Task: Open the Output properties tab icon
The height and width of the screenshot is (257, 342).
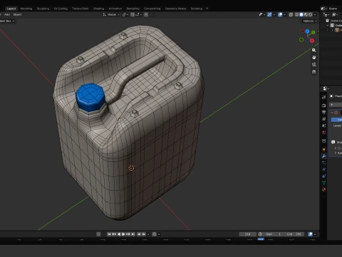Action: 324,112
